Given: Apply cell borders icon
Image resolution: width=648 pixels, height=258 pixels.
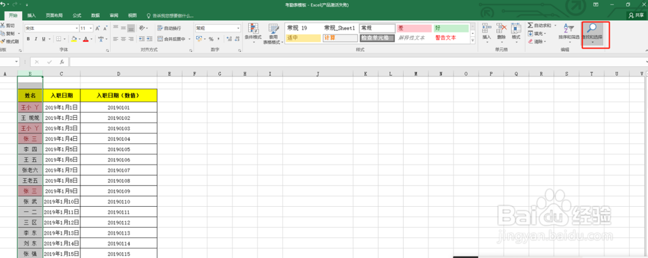Looking at the screenshot, I should [x=59, y=39].
